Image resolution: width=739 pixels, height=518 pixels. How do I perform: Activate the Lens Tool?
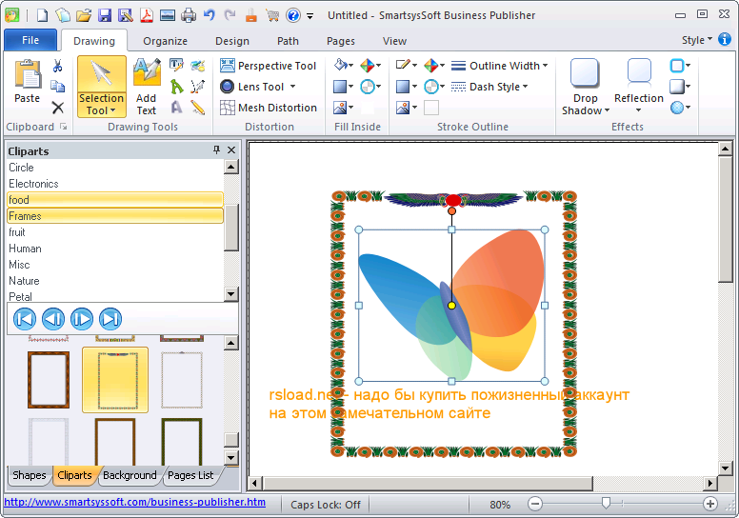coord(253,87)
